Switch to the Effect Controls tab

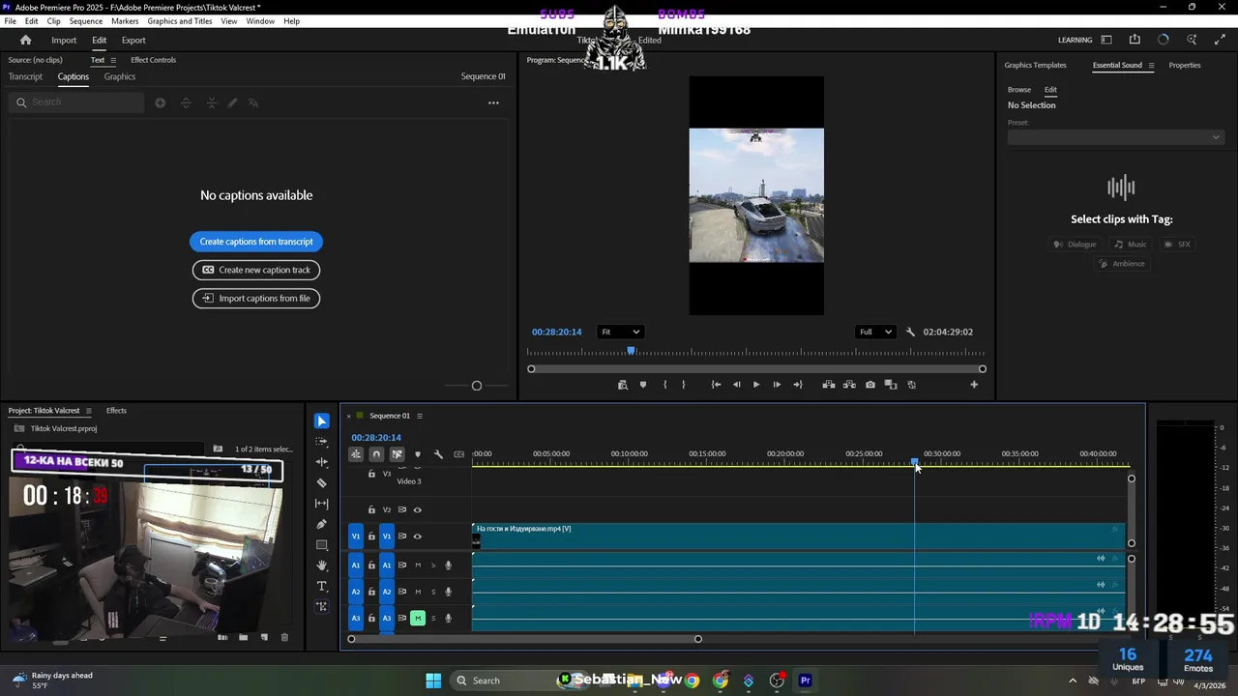click(154, 60)
